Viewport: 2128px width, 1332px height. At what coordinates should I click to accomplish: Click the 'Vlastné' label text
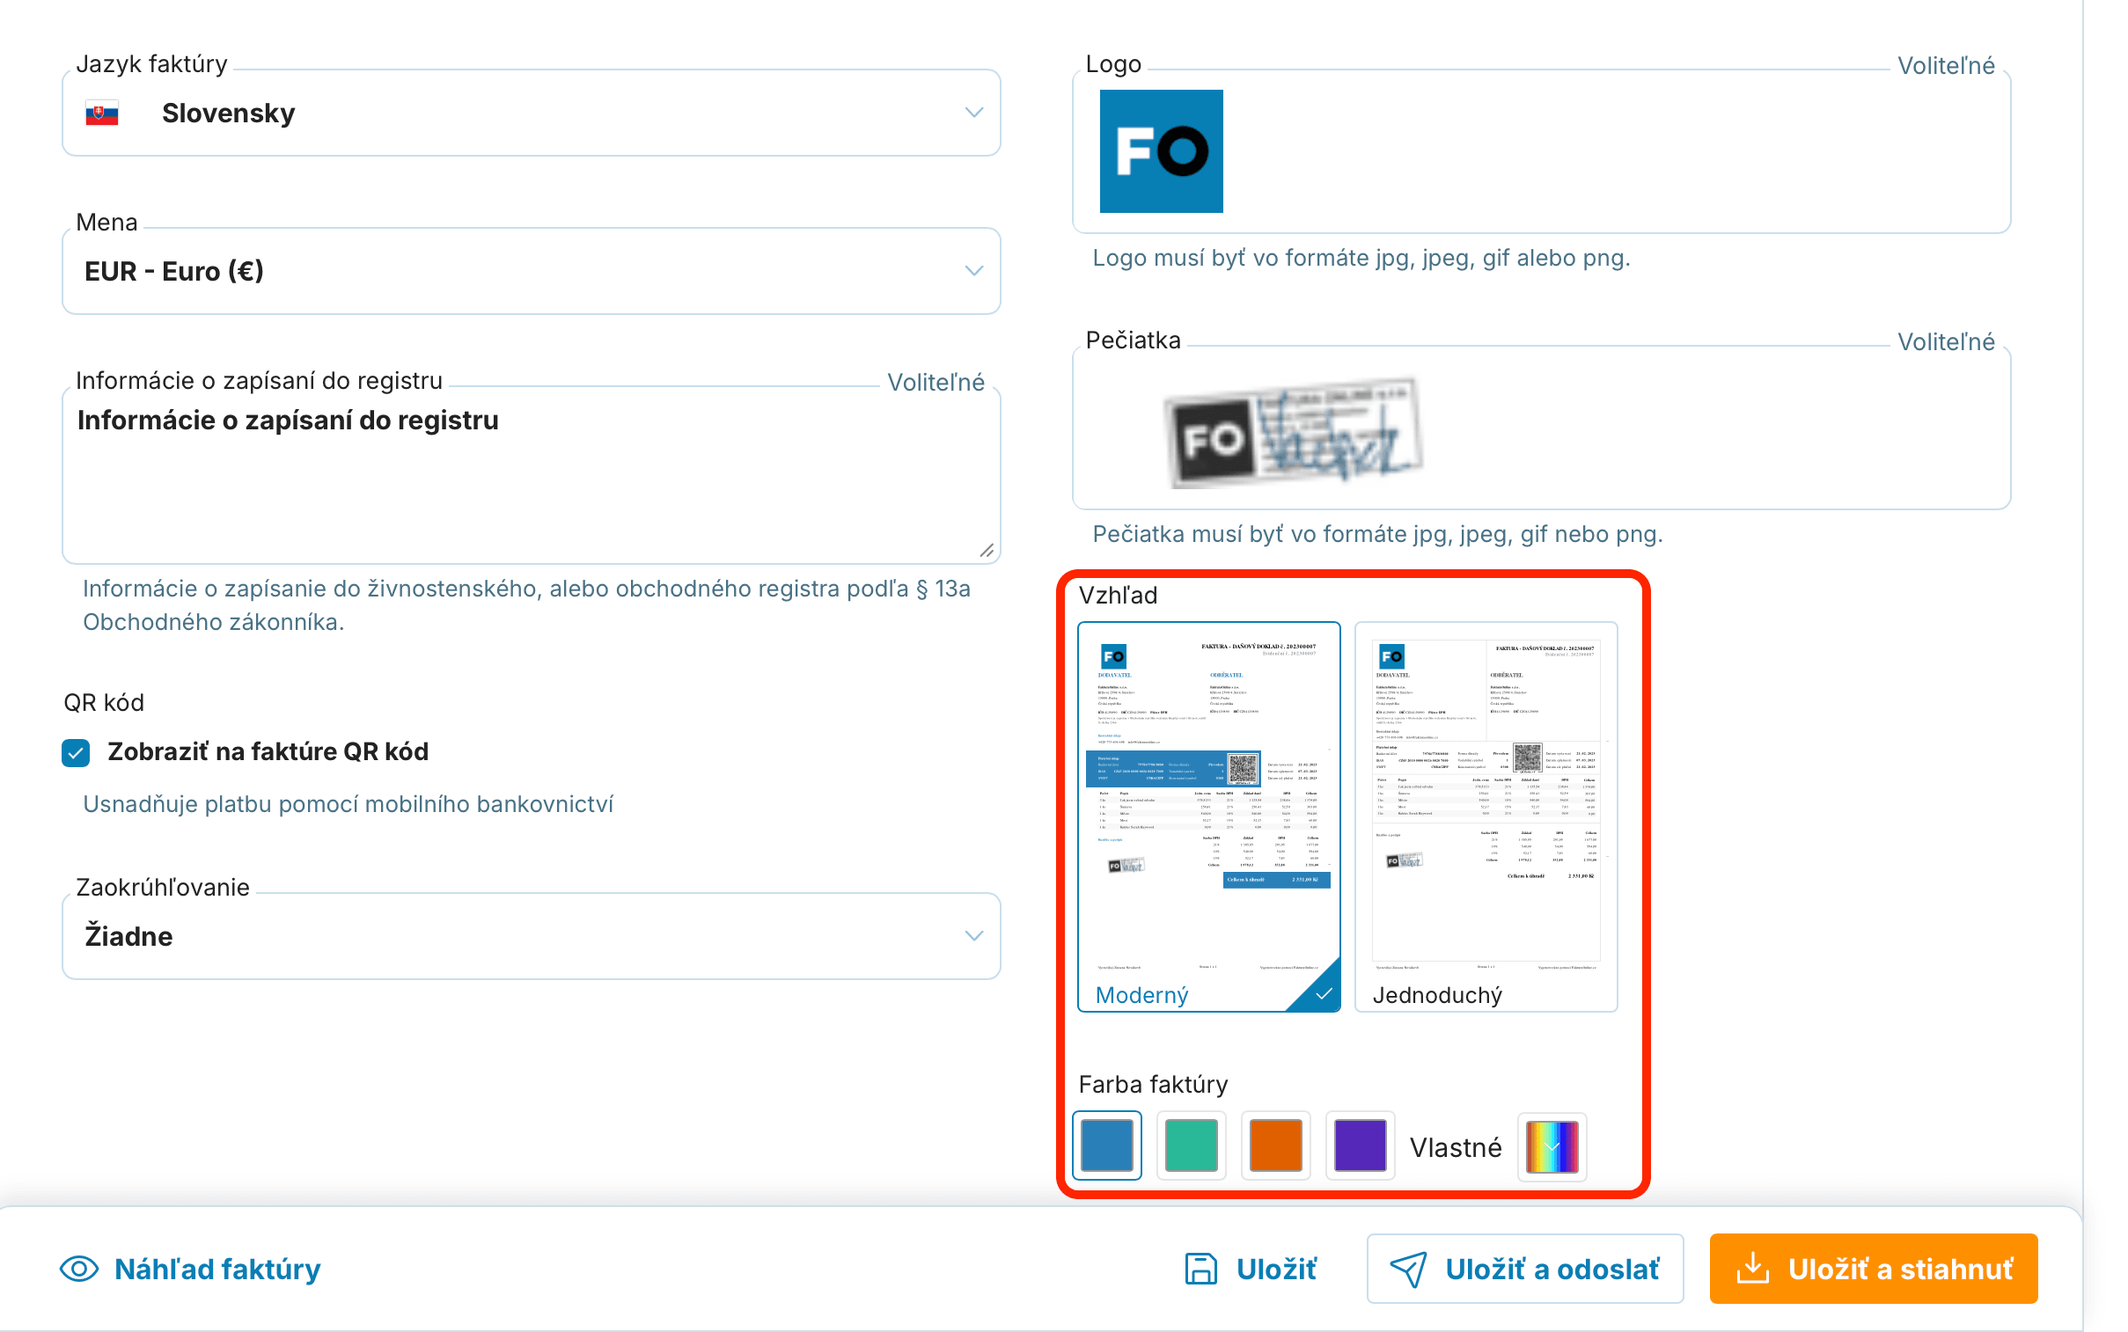(x=1455, y=1147)
